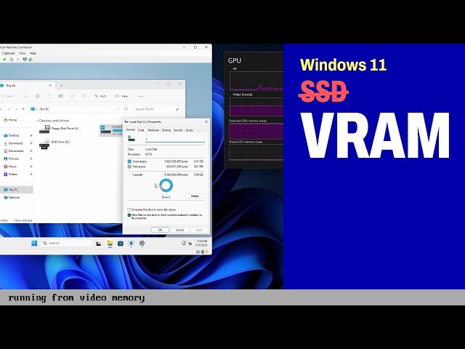
Task: Click the This PC address bar path
Action: point(44,109)
